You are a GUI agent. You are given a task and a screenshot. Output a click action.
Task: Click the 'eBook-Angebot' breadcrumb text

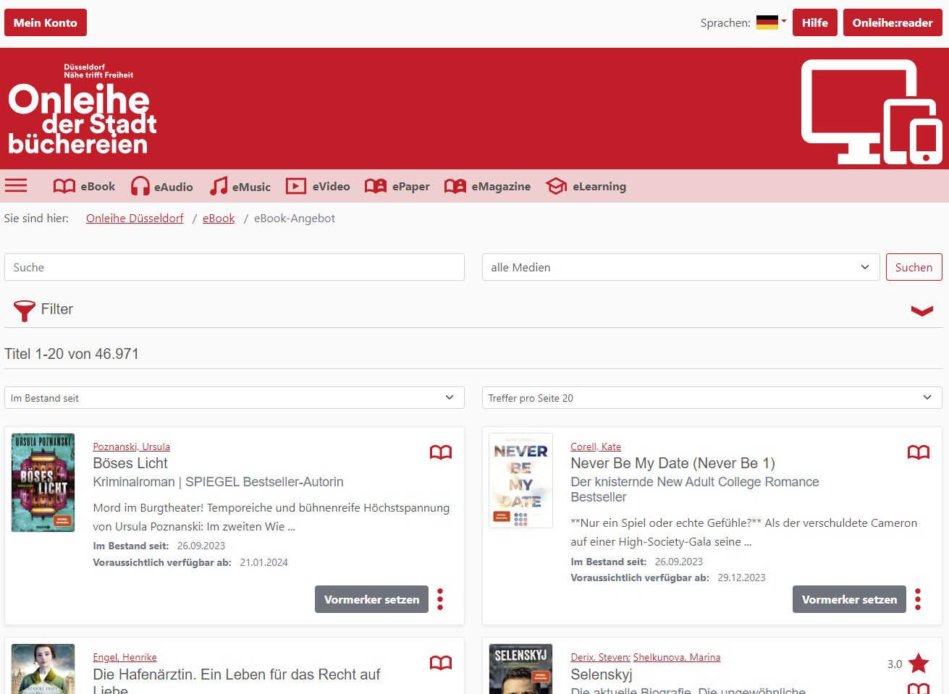[295, 218]
